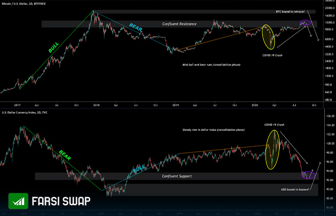This screenshot has width=336, height=216.
Task: Click the 9000.0 price axis label
Action: tap(330, 29)
